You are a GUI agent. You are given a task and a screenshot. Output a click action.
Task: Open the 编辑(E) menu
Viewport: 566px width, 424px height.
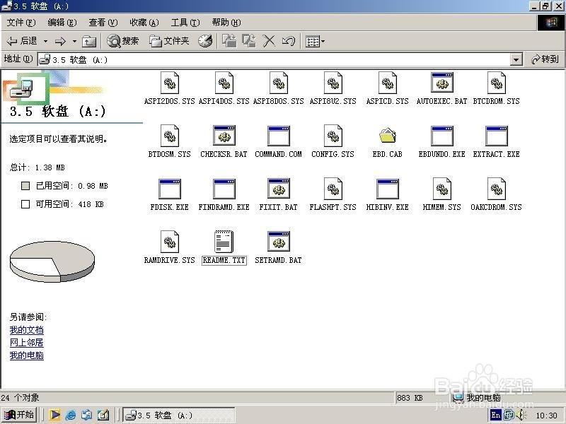coord(62,23)
